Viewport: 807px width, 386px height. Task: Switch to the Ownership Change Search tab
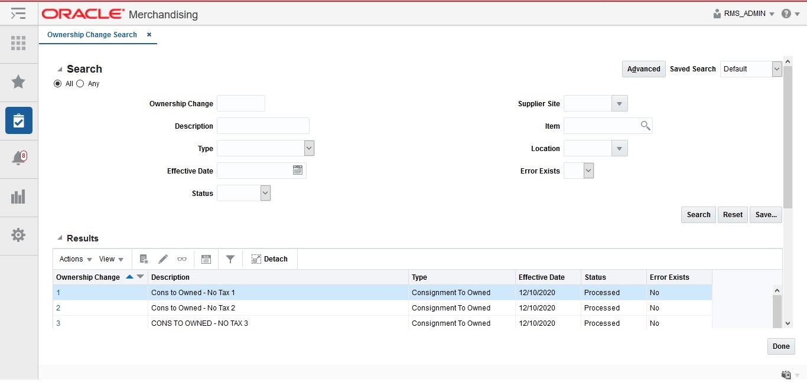[x=93, y=35]
